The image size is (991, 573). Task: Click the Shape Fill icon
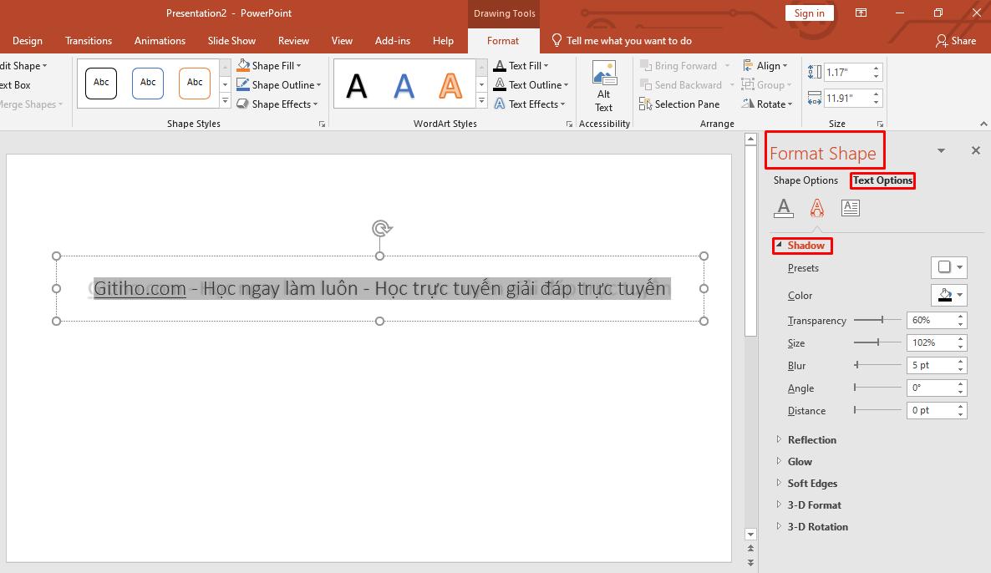(243, 65)
